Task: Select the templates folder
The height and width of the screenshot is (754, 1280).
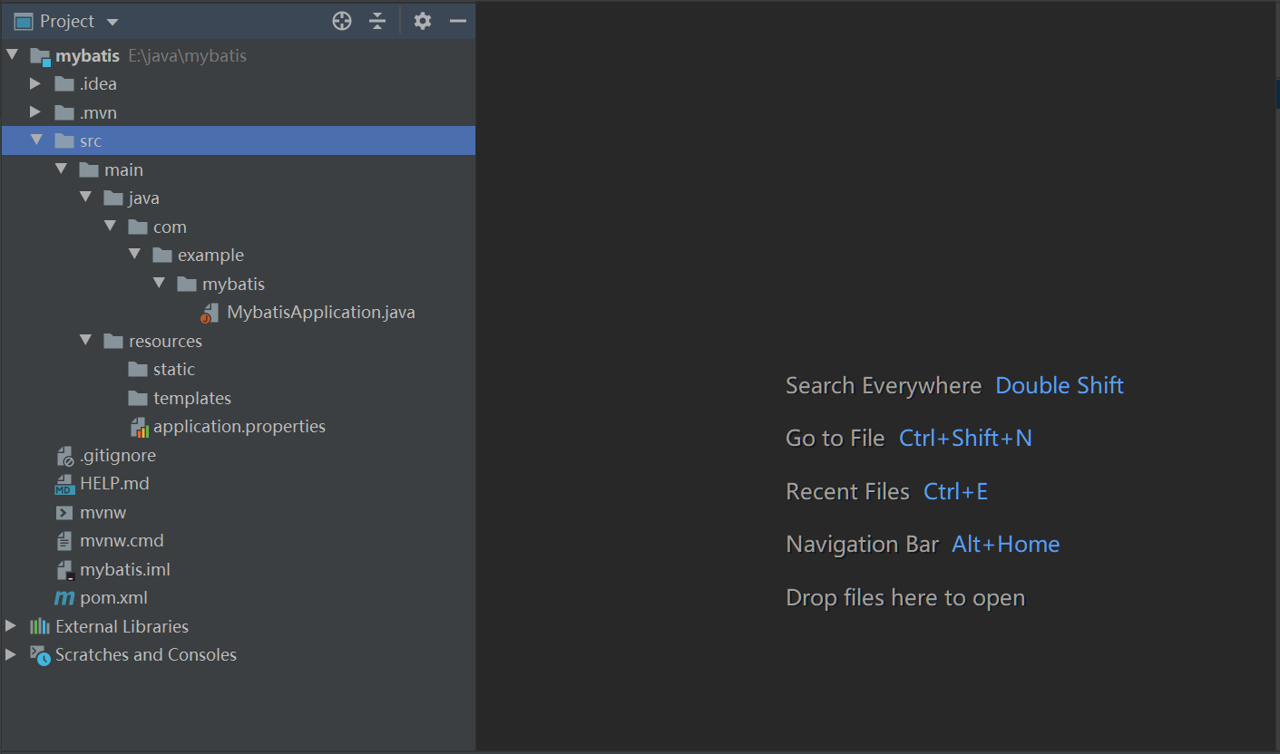Action: click(191, 398)
